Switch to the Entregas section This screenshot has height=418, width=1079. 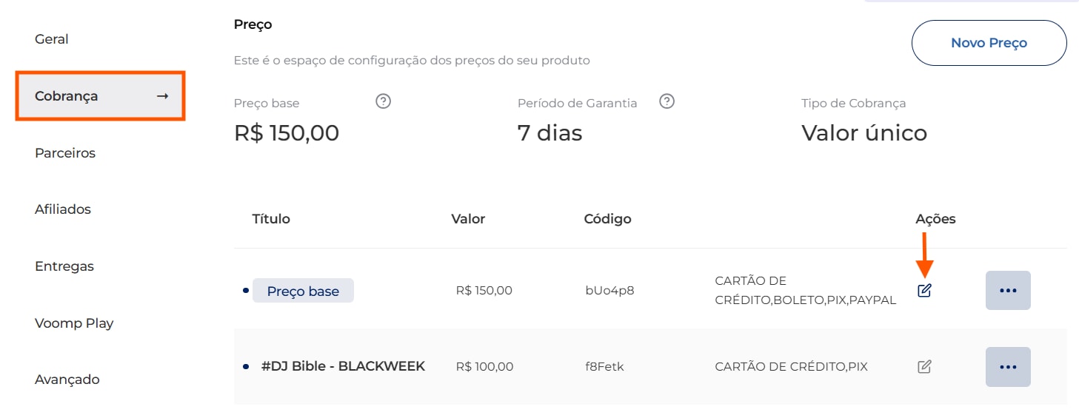(x=64, y=266)
